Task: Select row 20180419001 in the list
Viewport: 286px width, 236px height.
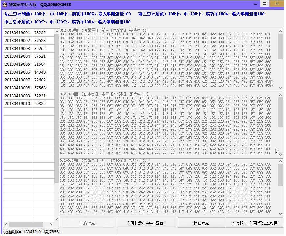Action: pos(17,33)
